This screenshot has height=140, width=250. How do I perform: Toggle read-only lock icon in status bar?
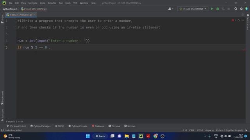click(x=246, y=130)
